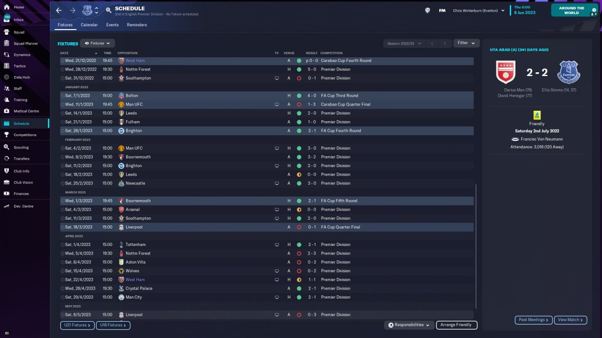602x338 pixels.
Task: Open the Season 2022/23 dropdown
Action: [x=404, y=43]
